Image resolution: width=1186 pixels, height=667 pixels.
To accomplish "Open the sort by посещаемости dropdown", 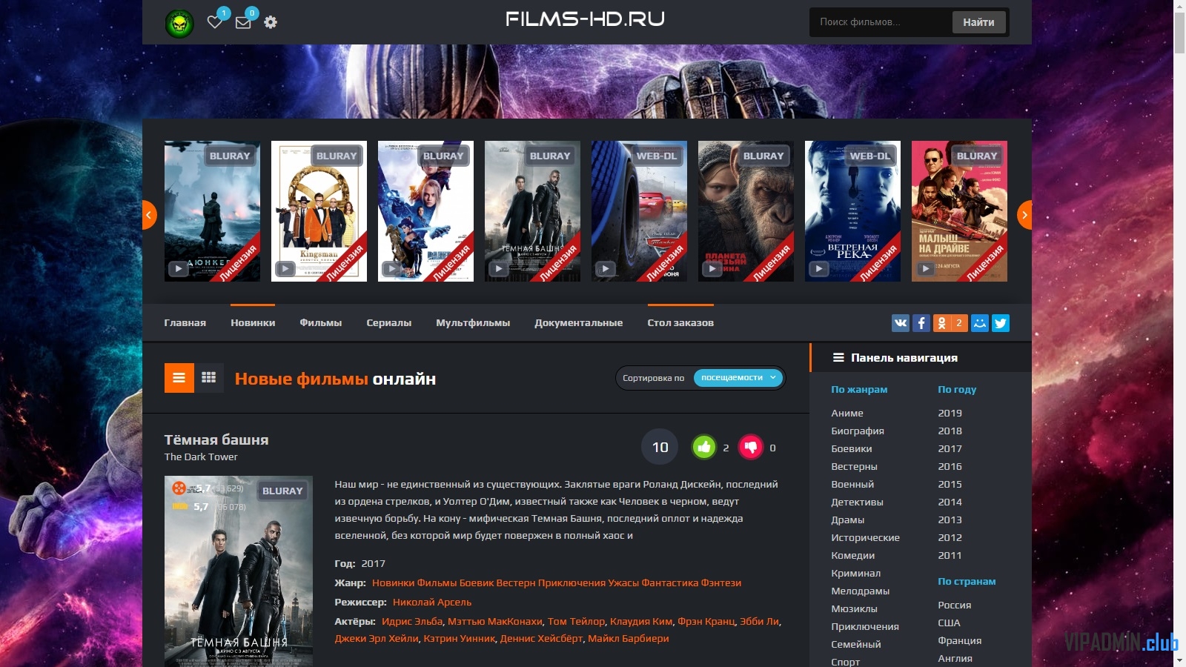I will coord(738,378).
